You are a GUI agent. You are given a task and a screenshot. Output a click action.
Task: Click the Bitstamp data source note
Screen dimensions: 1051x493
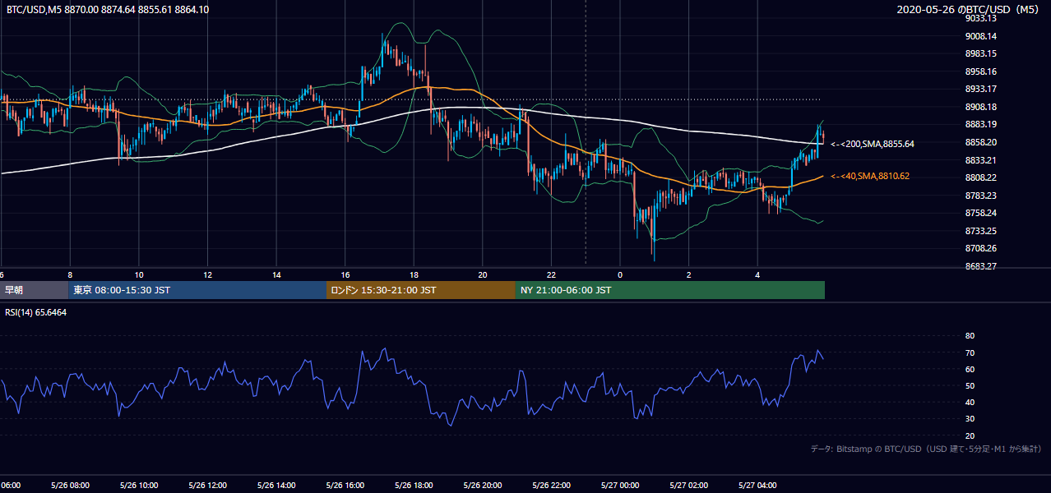point(926,449)
